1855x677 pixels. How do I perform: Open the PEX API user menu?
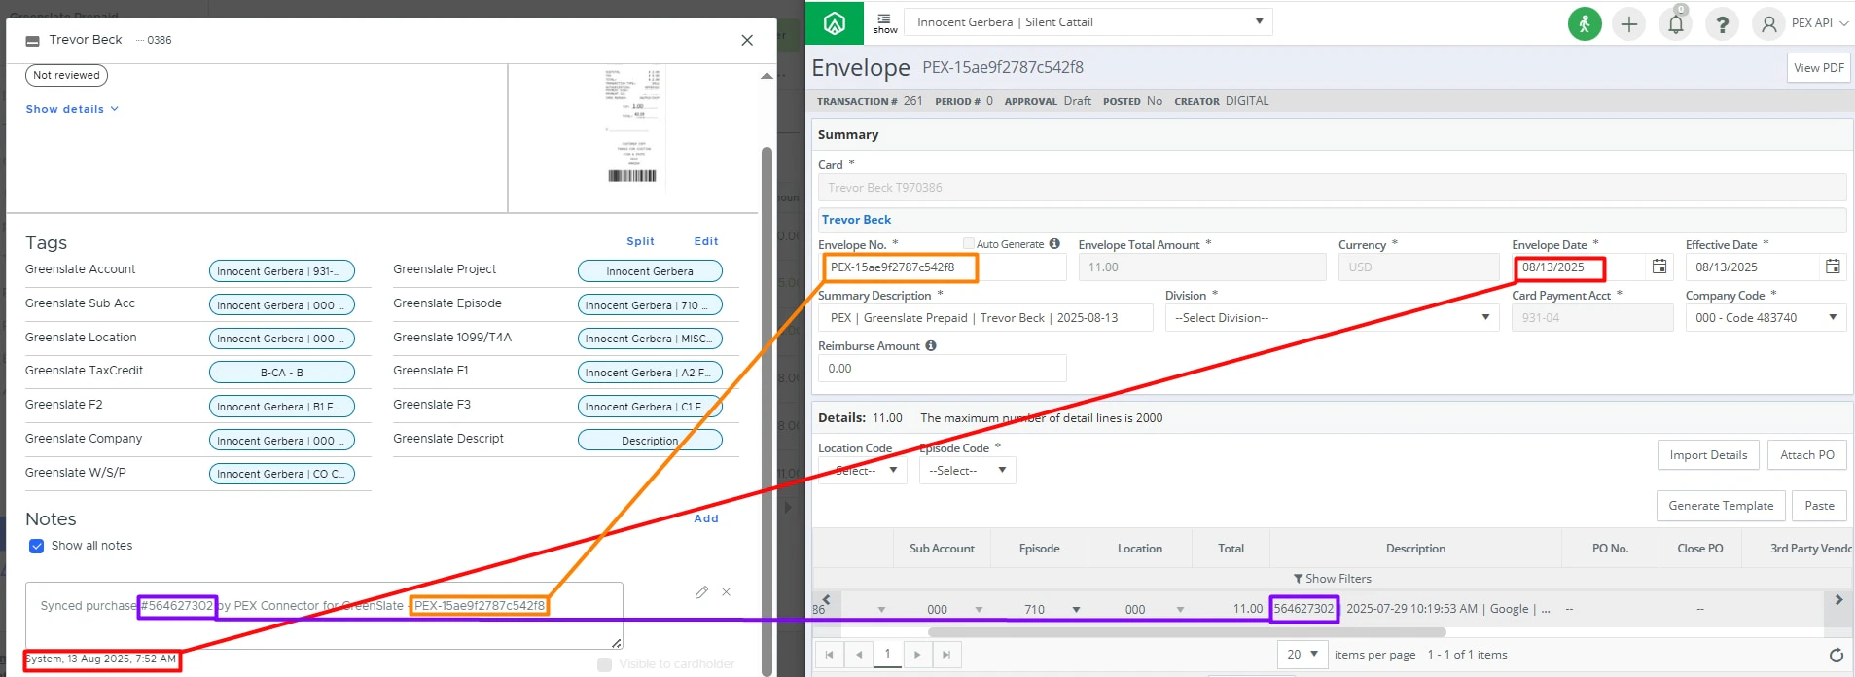click(1801, 23)
